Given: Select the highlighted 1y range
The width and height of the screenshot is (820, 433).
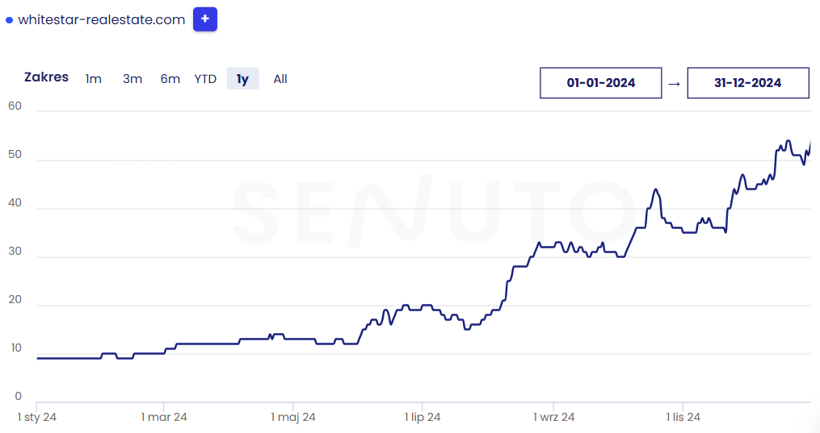Looking at the screenshot, I should click(x=242, y=79).
